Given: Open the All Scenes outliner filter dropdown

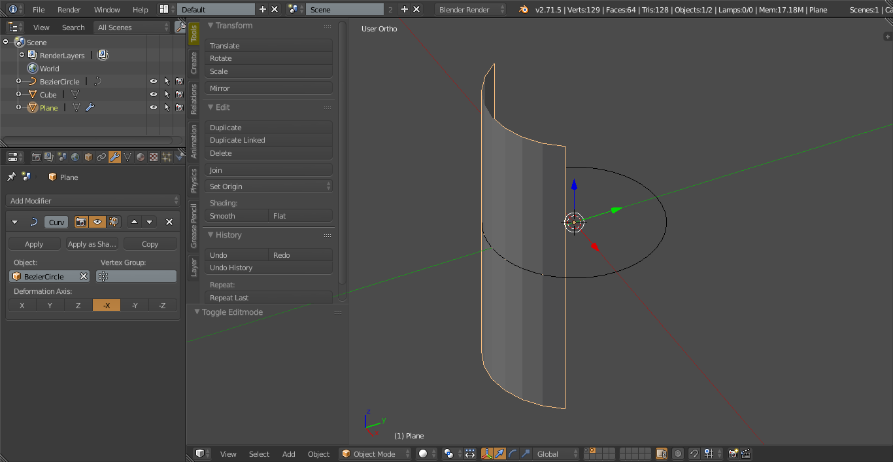Looking at the screenshot, I should click(131, 27).
